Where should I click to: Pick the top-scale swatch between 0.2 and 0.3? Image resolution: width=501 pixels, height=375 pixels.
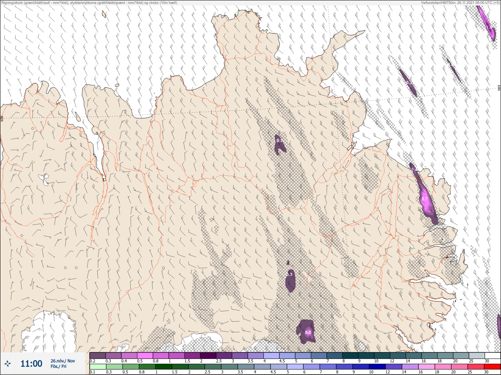(97, 355)
